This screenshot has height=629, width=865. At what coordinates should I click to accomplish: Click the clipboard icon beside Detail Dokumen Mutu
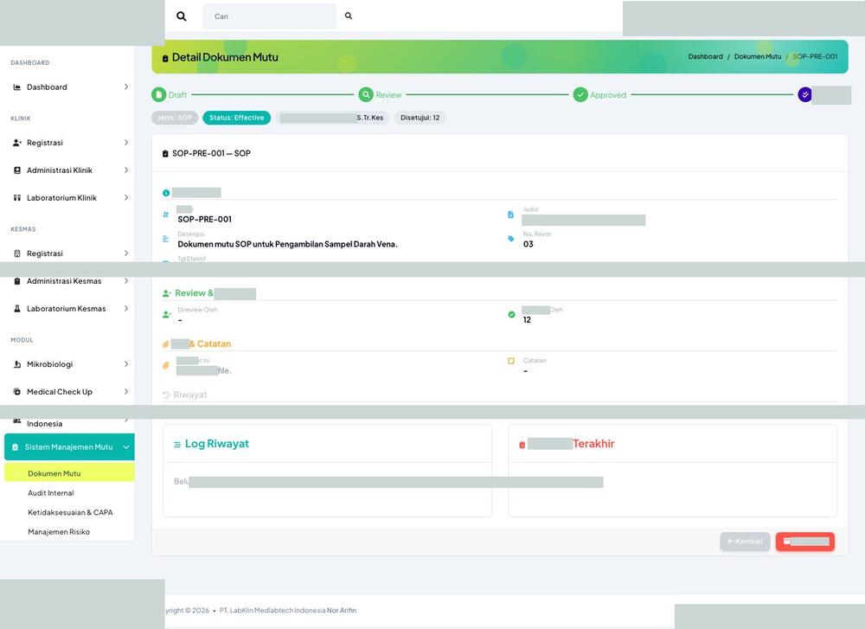click(x=165, y=58)
